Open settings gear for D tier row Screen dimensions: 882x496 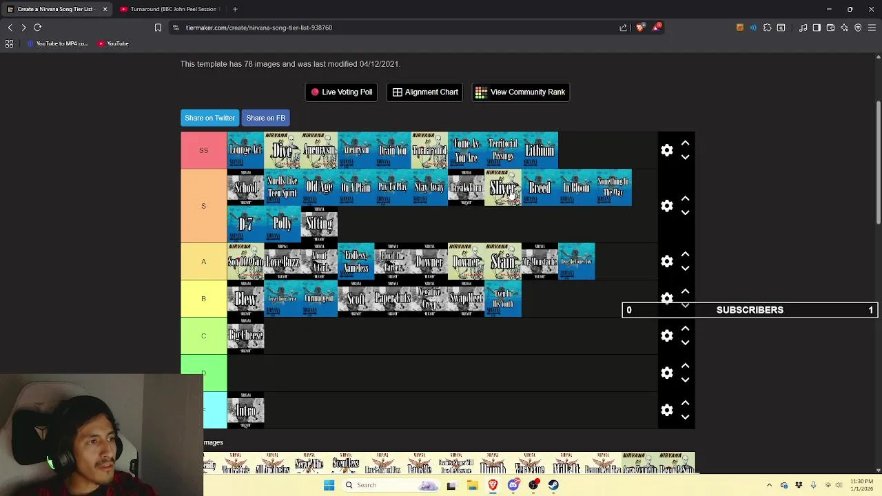667,373
